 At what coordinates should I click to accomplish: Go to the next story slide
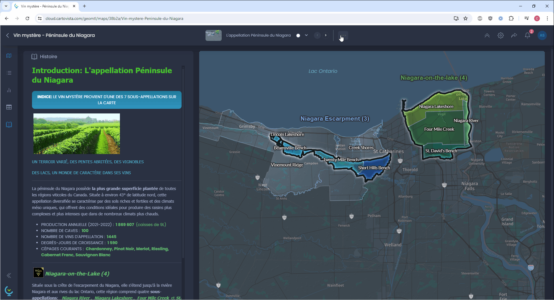click(x=326, y=35)
